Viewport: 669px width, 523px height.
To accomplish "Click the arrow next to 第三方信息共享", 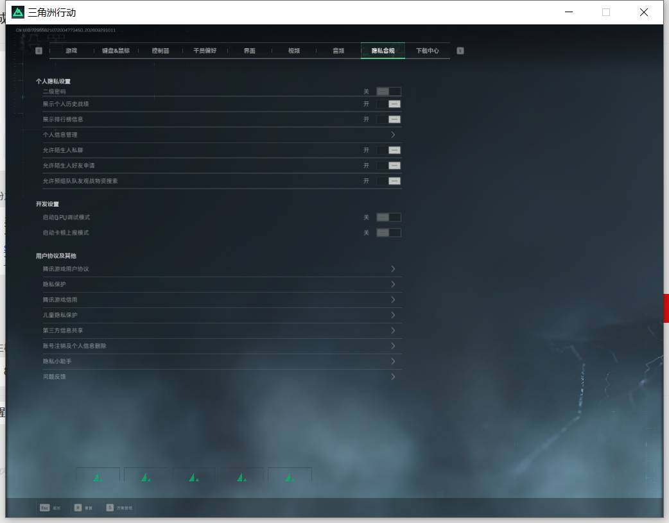I will [393, 330].
